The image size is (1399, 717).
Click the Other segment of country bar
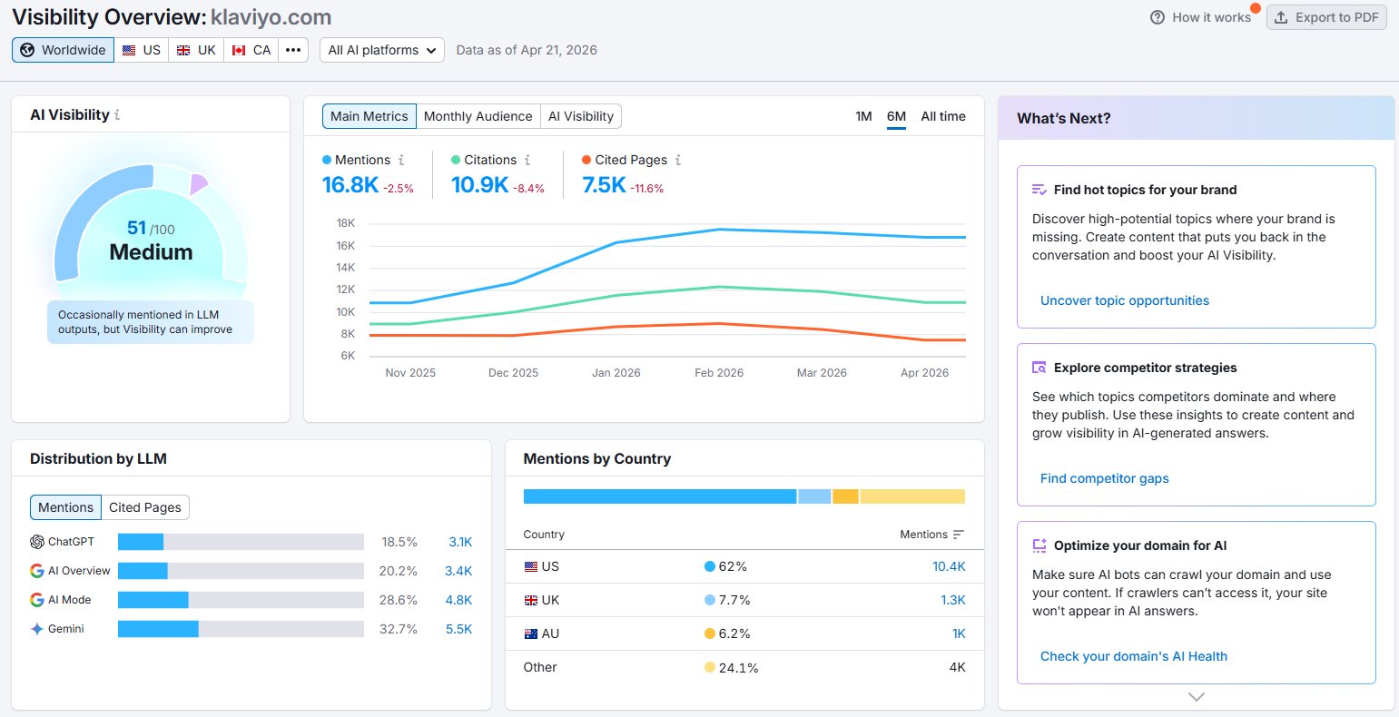pos(912,496)
